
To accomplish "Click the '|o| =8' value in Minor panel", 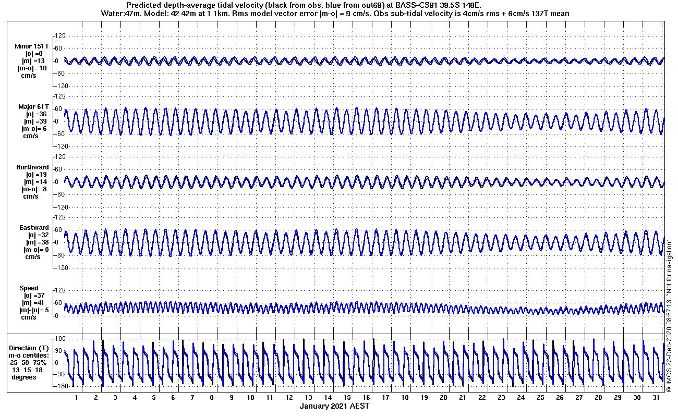I will [x=34, y=54].
